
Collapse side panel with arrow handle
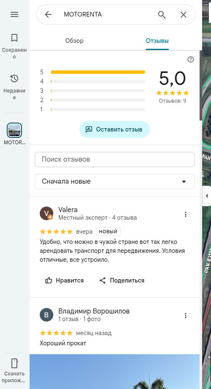click(x=207, y=196)
